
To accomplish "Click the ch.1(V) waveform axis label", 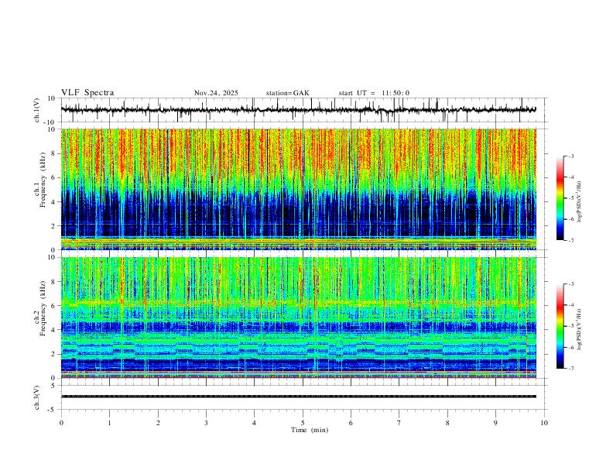I will click(37, 110).
